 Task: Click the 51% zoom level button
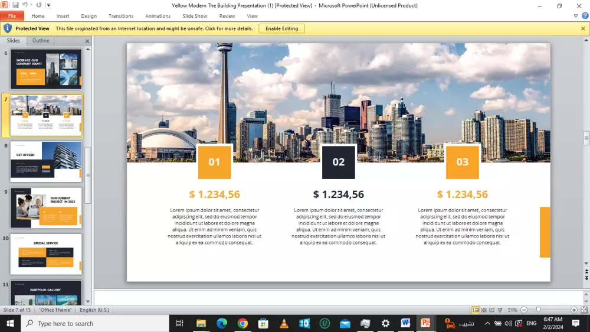[512, 310]
